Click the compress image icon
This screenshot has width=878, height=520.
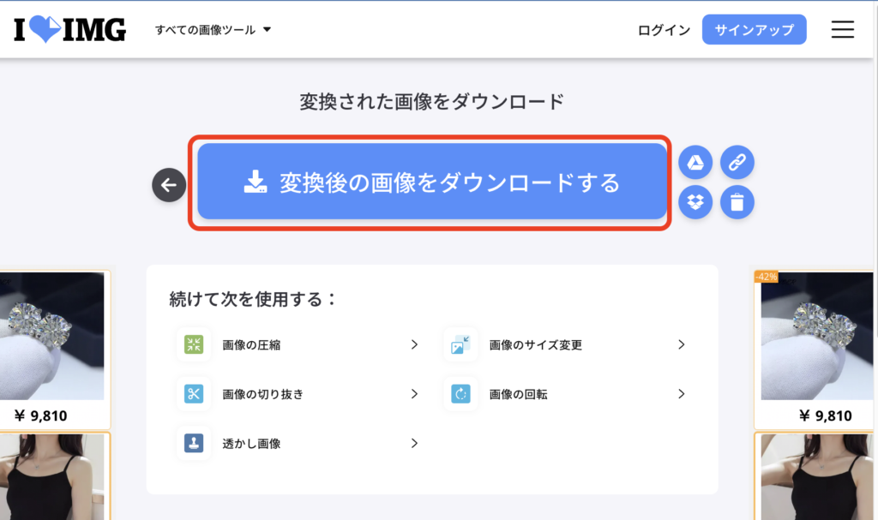(193, 344)
